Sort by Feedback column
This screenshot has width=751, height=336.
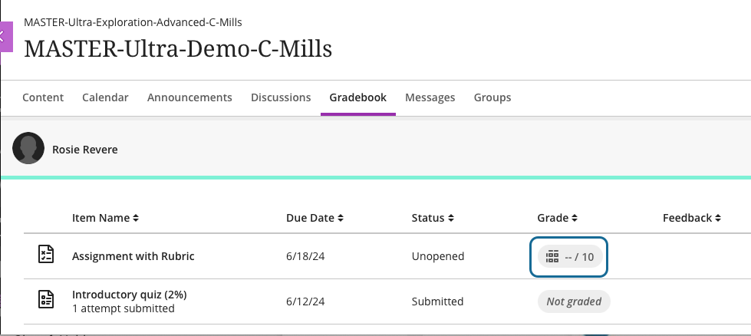click(x=691, y=218)
